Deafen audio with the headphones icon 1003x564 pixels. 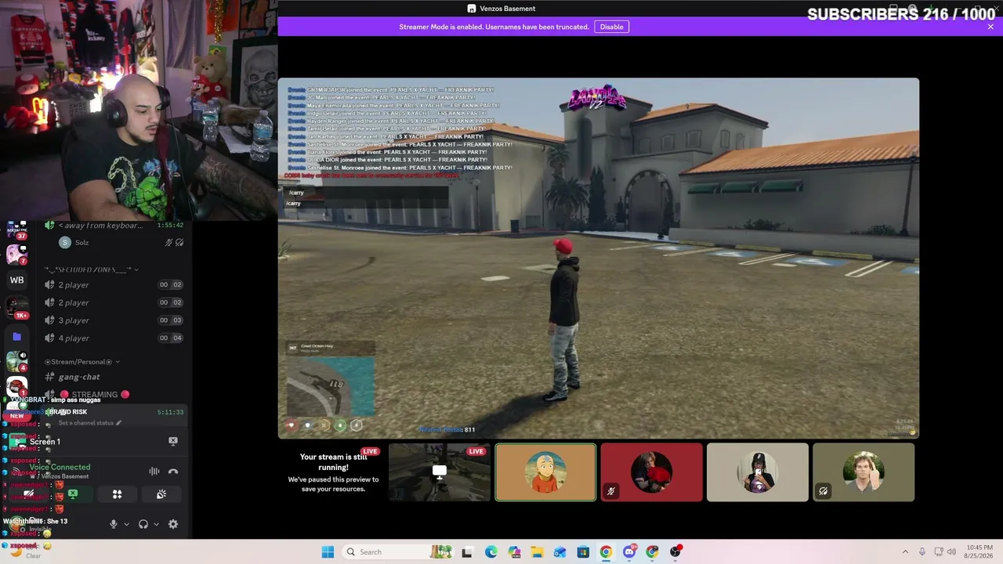coord(143,524)
